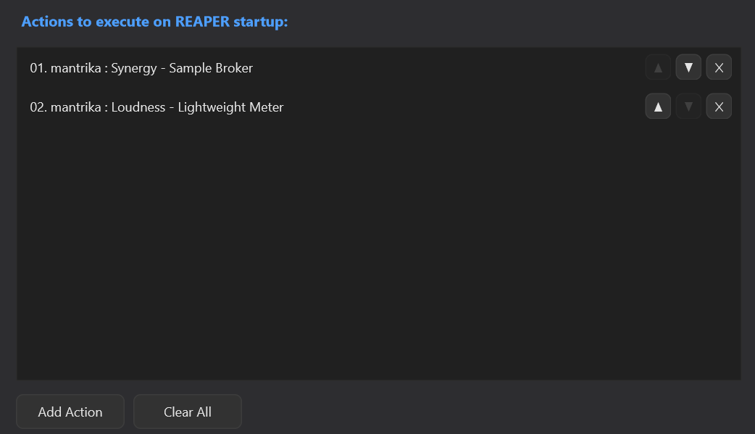This screenshot has width=755, height=434.
Task: Click the 'Lightweight Meter' text in the second action
Action: (x=230, y=107)
